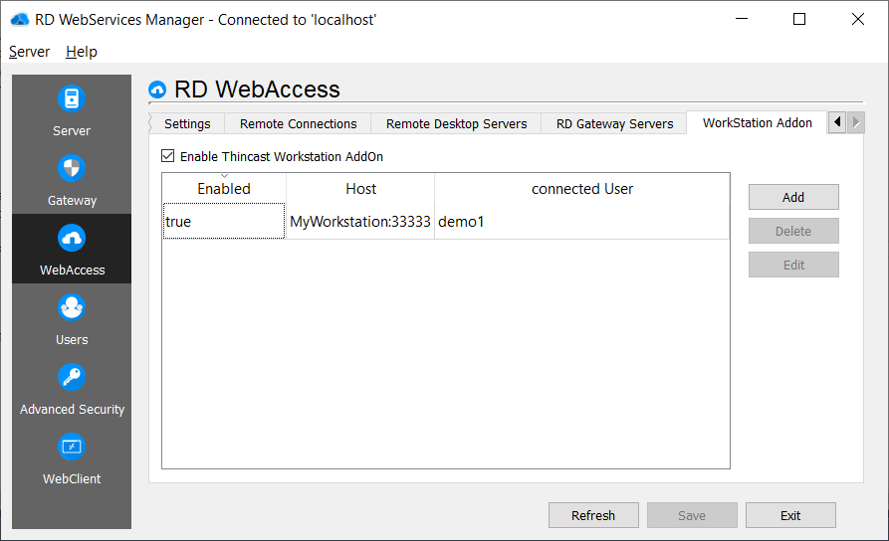Screen dimensions: 889x541
Task: Switch to the Remote Desktop Servers tab
Action: coord(456,124)
